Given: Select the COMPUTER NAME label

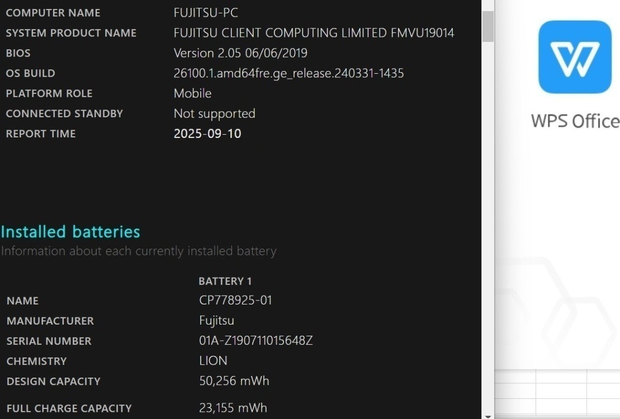Looking at the screenshot, I should (53, 13).
